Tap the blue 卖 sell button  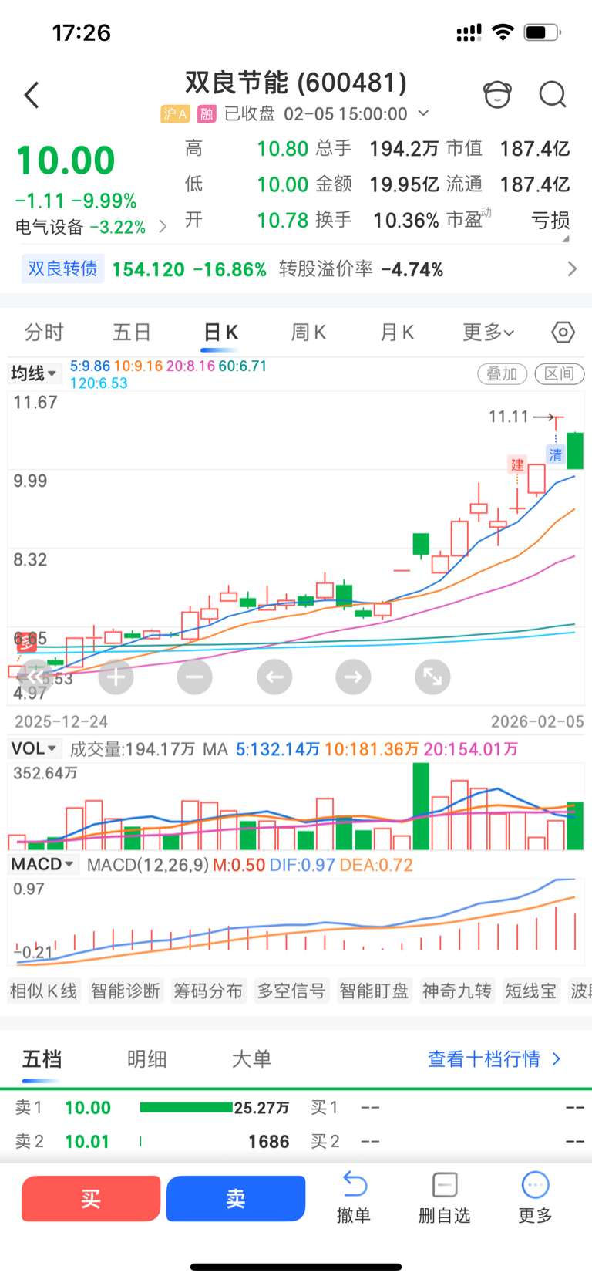pyautogui.click(x=236, y=1198)
